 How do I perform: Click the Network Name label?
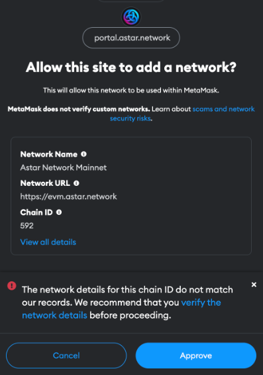point(49,154)
